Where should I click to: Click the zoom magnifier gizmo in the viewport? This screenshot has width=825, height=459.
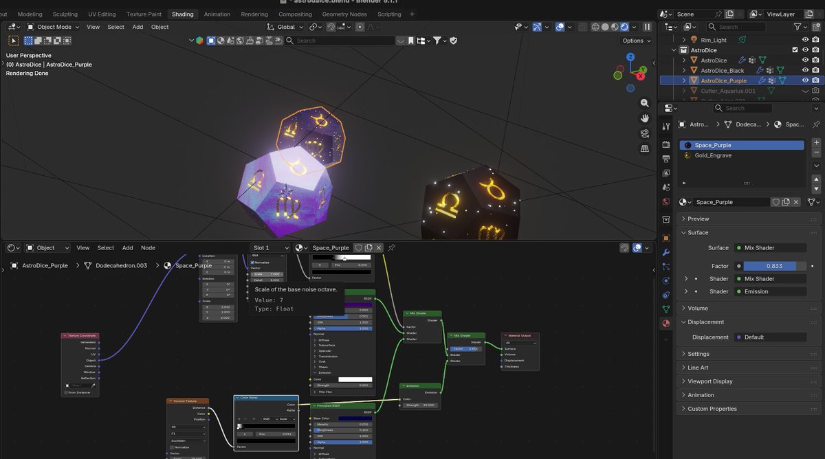point(644,103)
